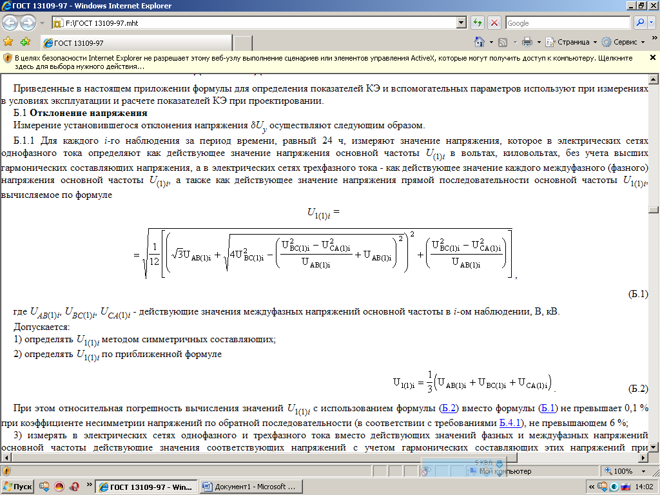Stop loading with the red X button

(x=494, y=23)
